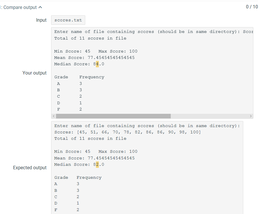The width and height of the screenshot is (260, 214).
Task: Click Frequency header in your output
Action: [92, 77]
